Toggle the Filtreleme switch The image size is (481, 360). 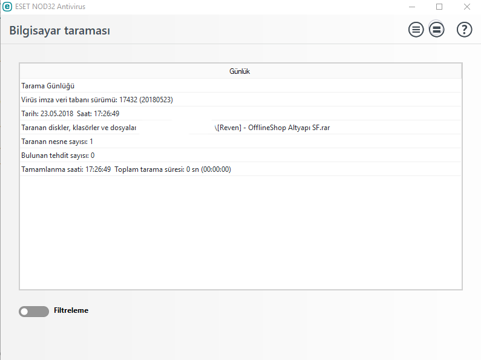tap(34, 311)
